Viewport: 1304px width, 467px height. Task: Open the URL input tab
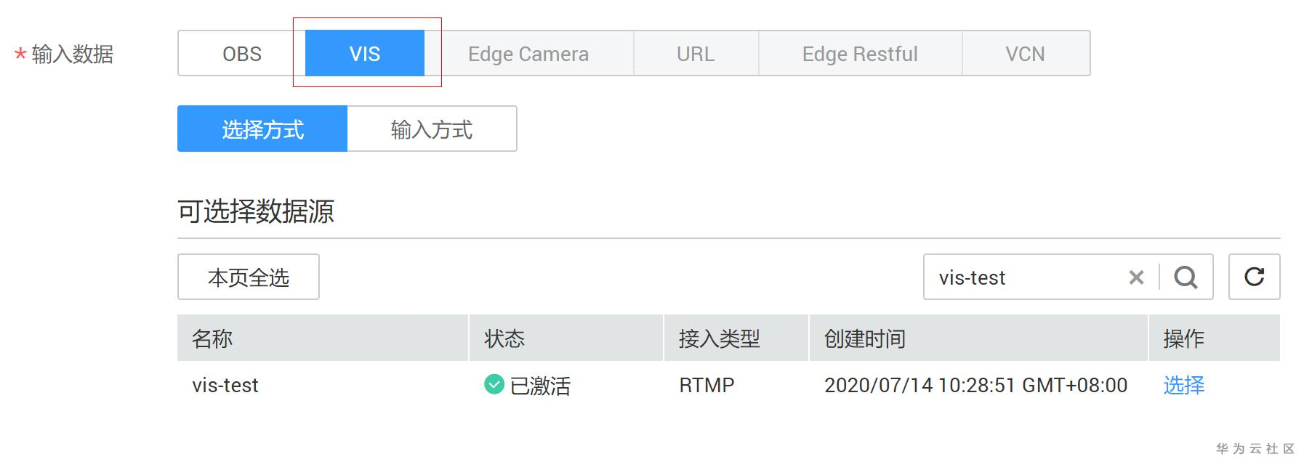point(696,54)
